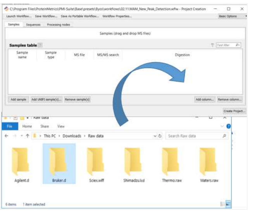The image size is (253, 211).
Task: Click the Remove sample(s) button
Action: coord(77,99)
